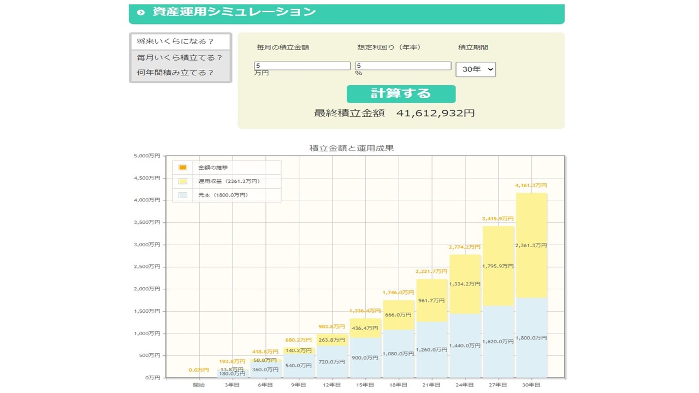This screenshot has width=699, height=393.
Task: Click the light blue 元本 legend swatch
Action: pos(183,195)
